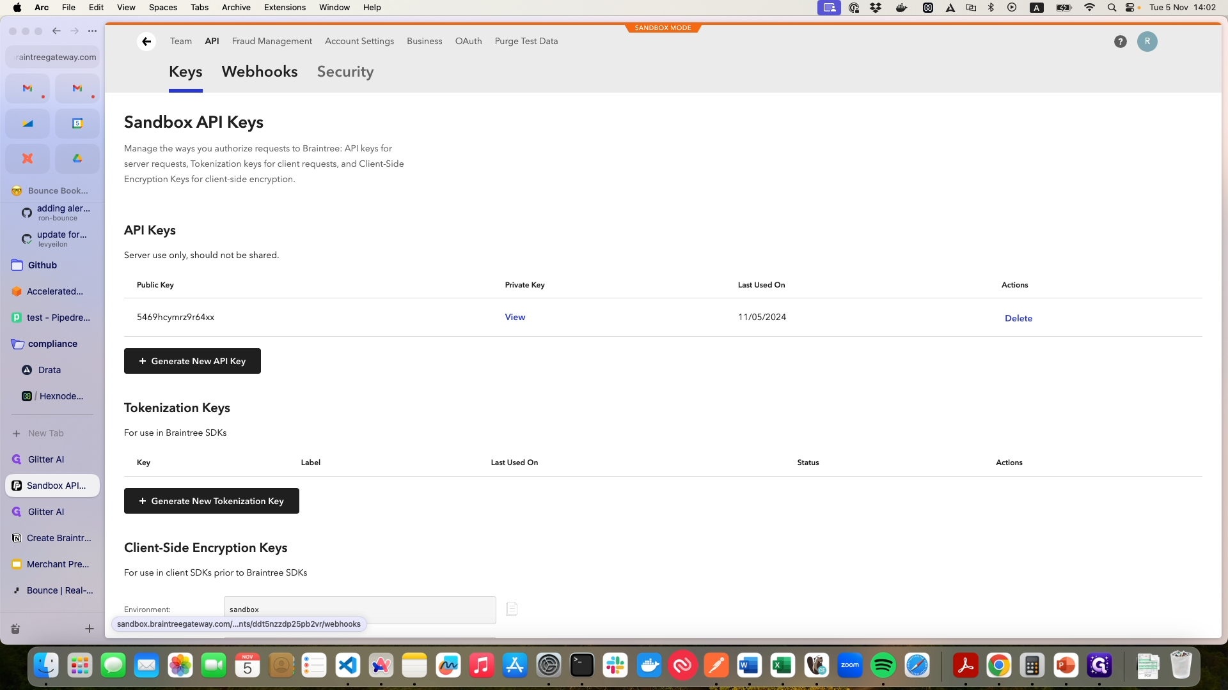
Task: Open the test - Pipedre... sidebar tab
Action: pos(52,318)
